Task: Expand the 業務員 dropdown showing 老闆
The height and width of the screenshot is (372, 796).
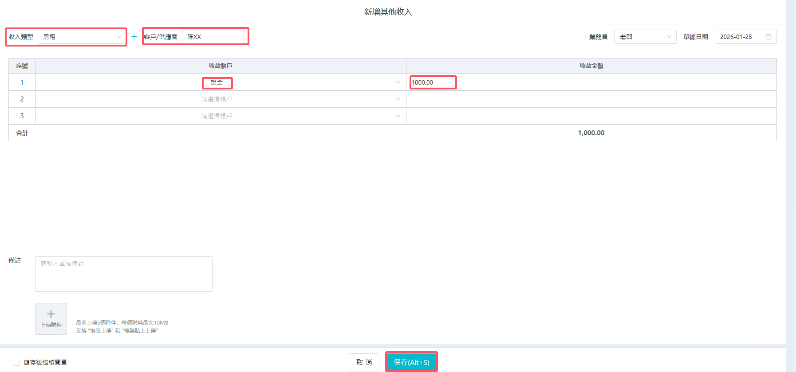Action: pyautogui.click(x=645, y=37)
